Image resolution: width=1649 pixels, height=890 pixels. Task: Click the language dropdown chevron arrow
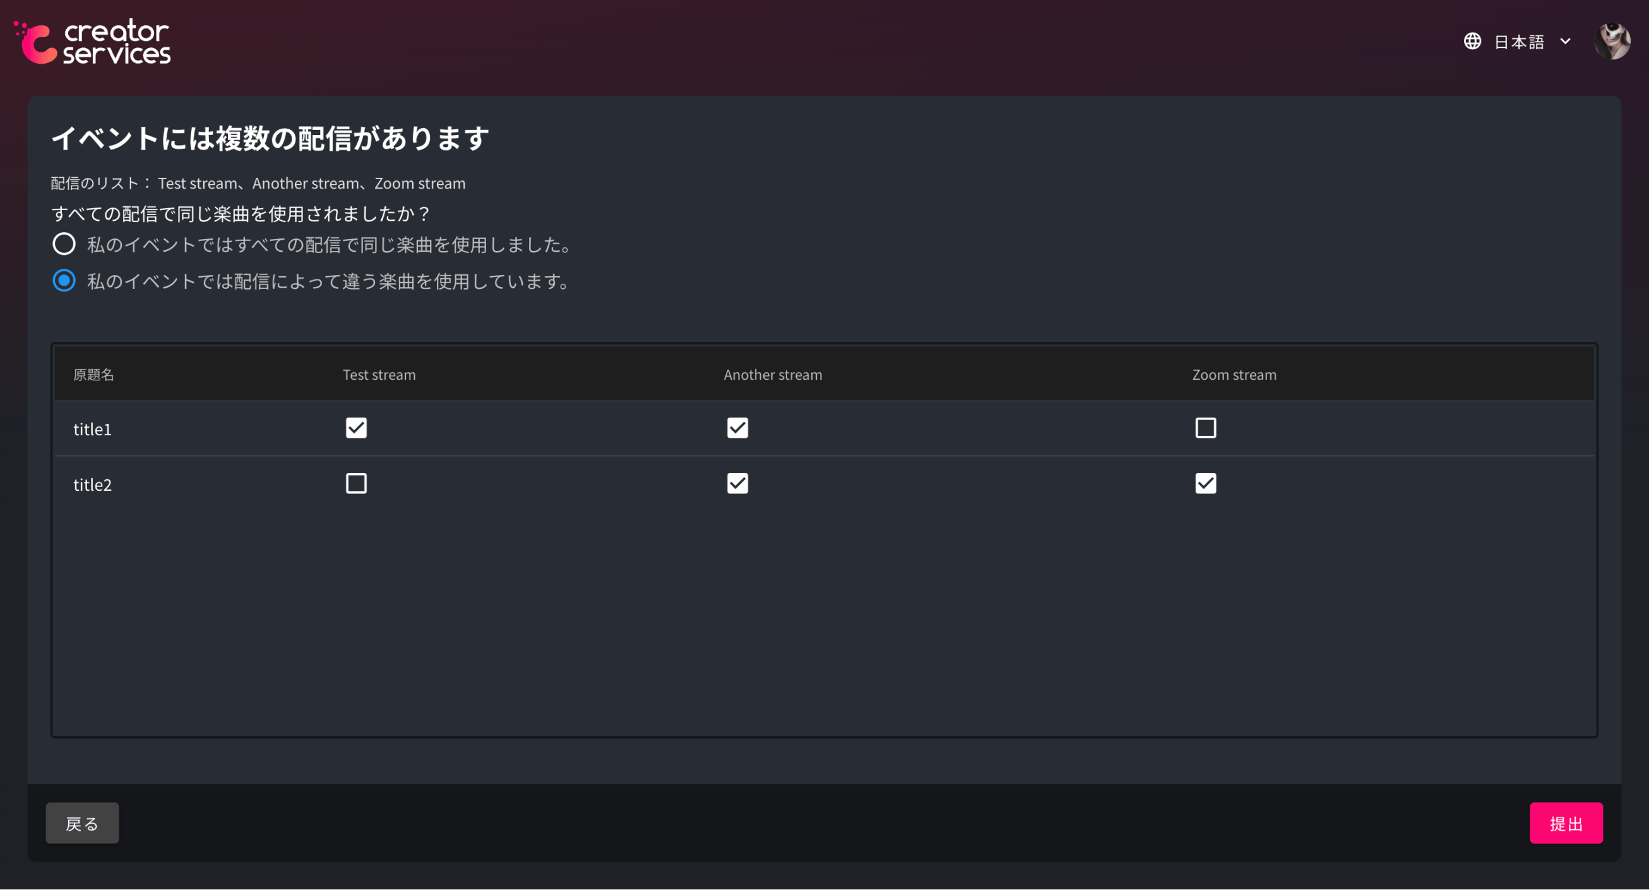click(1565, 42)
